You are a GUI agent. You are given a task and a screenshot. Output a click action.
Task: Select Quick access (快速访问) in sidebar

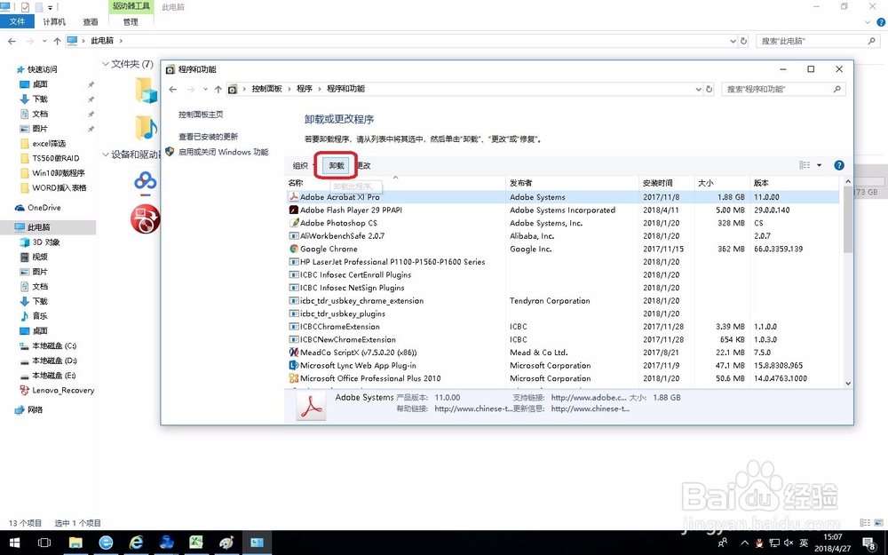point(43,69)
